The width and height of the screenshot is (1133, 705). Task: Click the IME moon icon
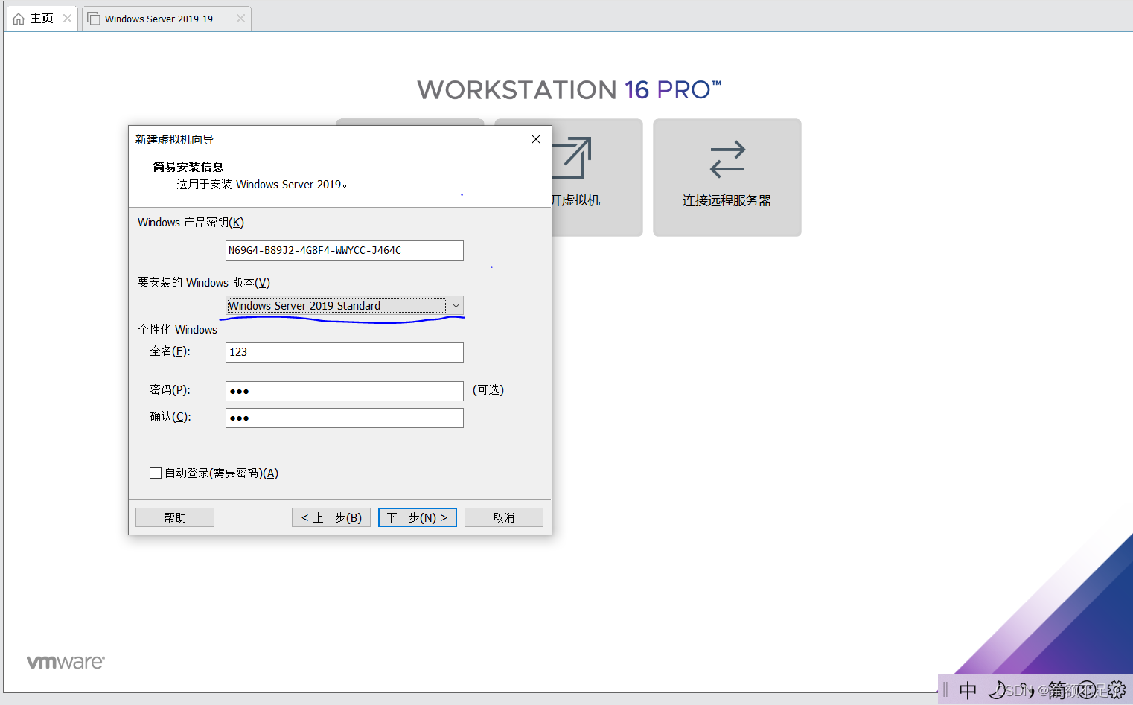tap(998, 690)
